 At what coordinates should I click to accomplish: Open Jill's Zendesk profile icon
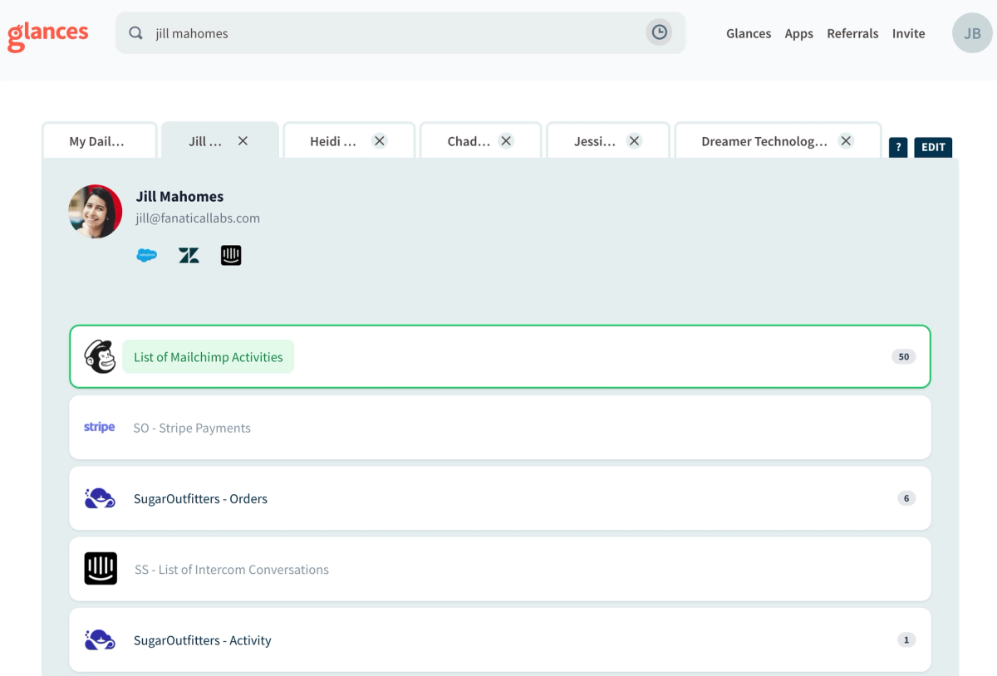coord(189,255)
